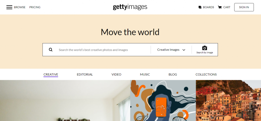Switch to the Editorial tab
Viewport: 261px width, 121px height.
[85, 75]
